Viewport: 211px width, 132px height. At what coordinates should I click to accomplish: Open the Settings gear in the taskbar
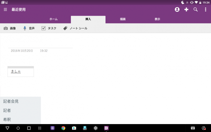point(95,128)
